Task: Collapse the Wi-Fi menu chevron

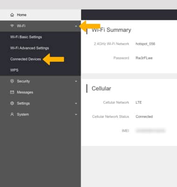Action: tap(76, 26)
